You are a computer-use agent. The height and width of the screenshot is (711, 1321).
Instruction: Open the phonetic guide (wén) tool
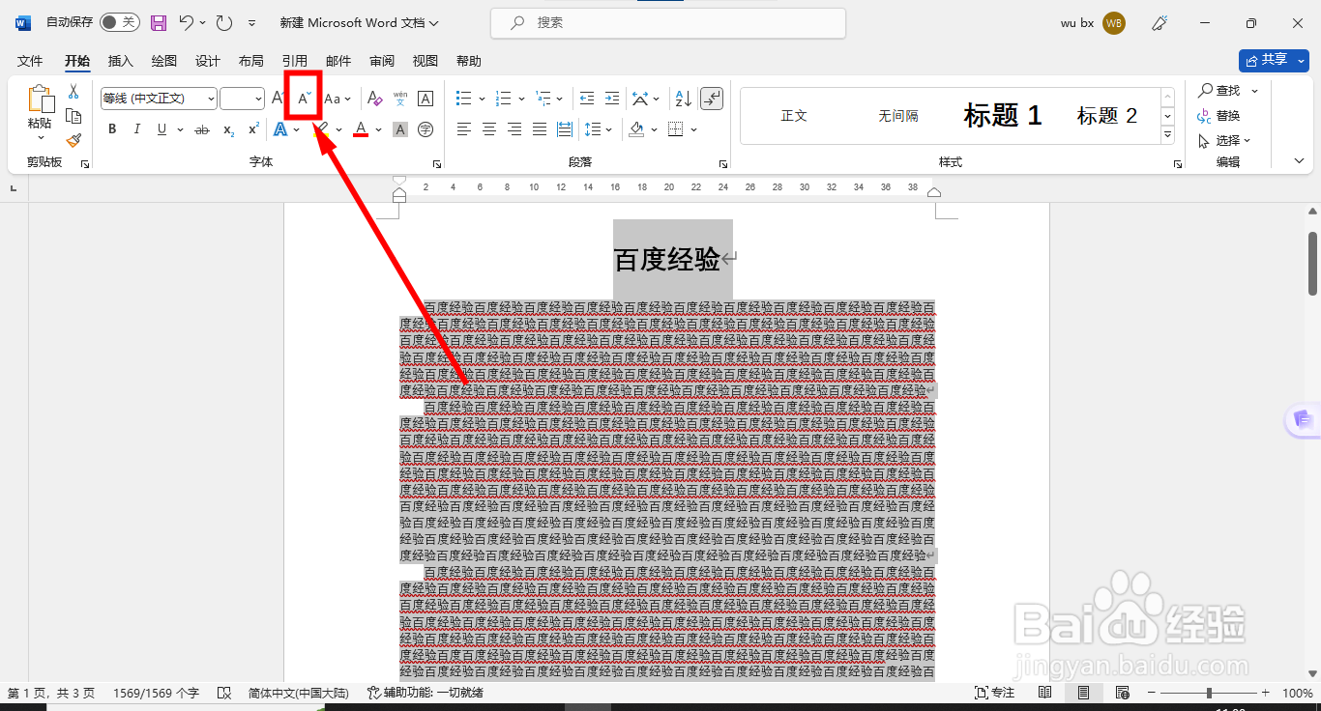(400, 99)
